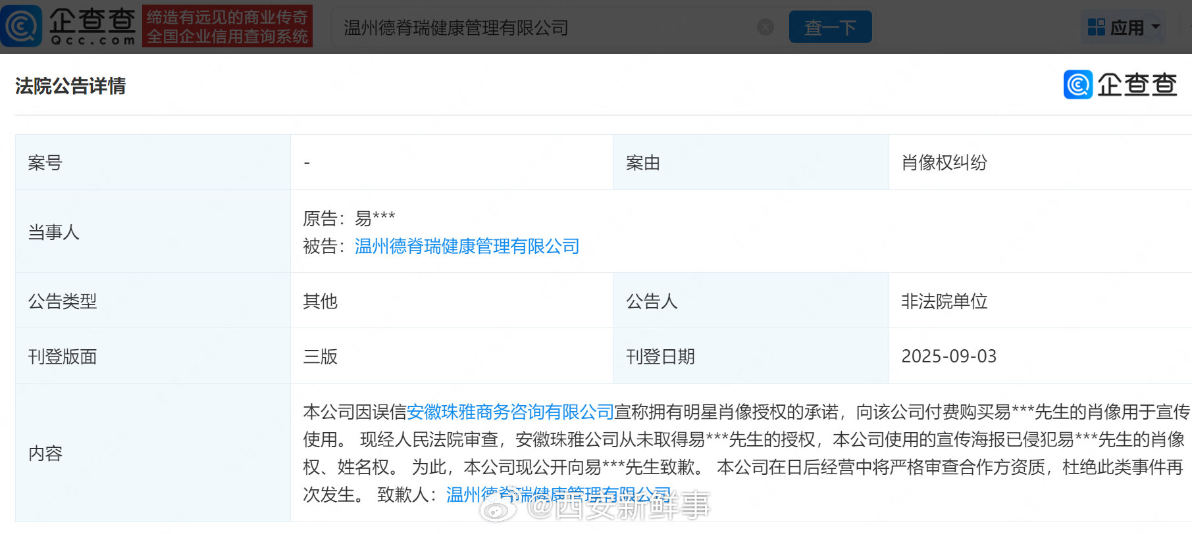Click the Qcc.com logo in the header
The image size is (1192, 534).
pos(68,26)
